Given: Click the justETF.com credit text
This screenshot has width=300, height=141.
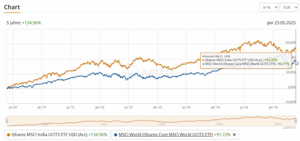Looking at the screenshot, I should 289,128.
